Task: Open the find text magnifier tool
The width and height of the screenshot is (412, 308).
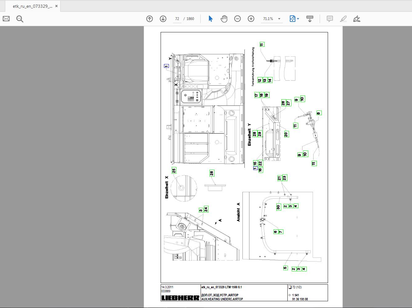Action: [20, 19]
